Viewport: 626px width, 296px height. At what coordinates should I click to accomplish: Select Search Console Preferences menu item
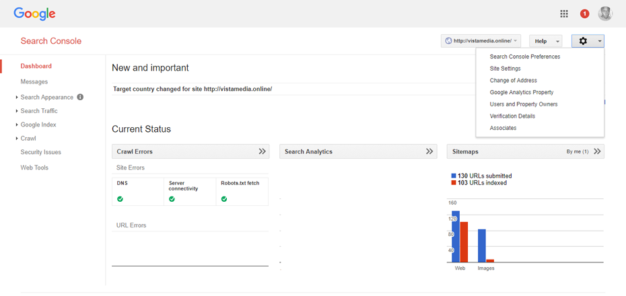pos(524,57)
